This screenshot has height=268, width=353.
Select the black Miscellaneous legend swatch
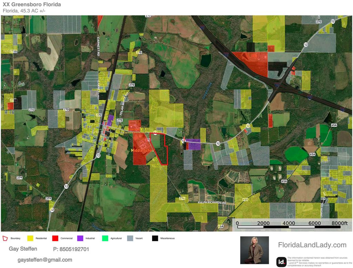(x=155, y=238)
